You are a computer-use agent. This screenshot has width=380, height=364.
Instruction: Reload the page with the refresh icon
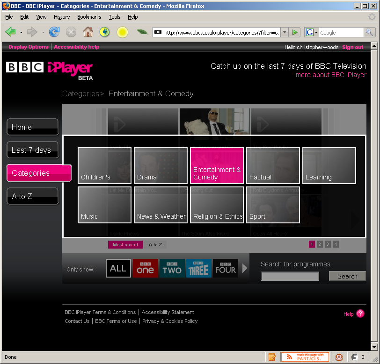tap(54, 32)
